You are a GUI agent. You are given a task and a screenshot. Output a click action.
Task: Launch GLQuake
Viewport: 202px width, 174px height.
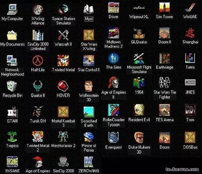[139, 33]
